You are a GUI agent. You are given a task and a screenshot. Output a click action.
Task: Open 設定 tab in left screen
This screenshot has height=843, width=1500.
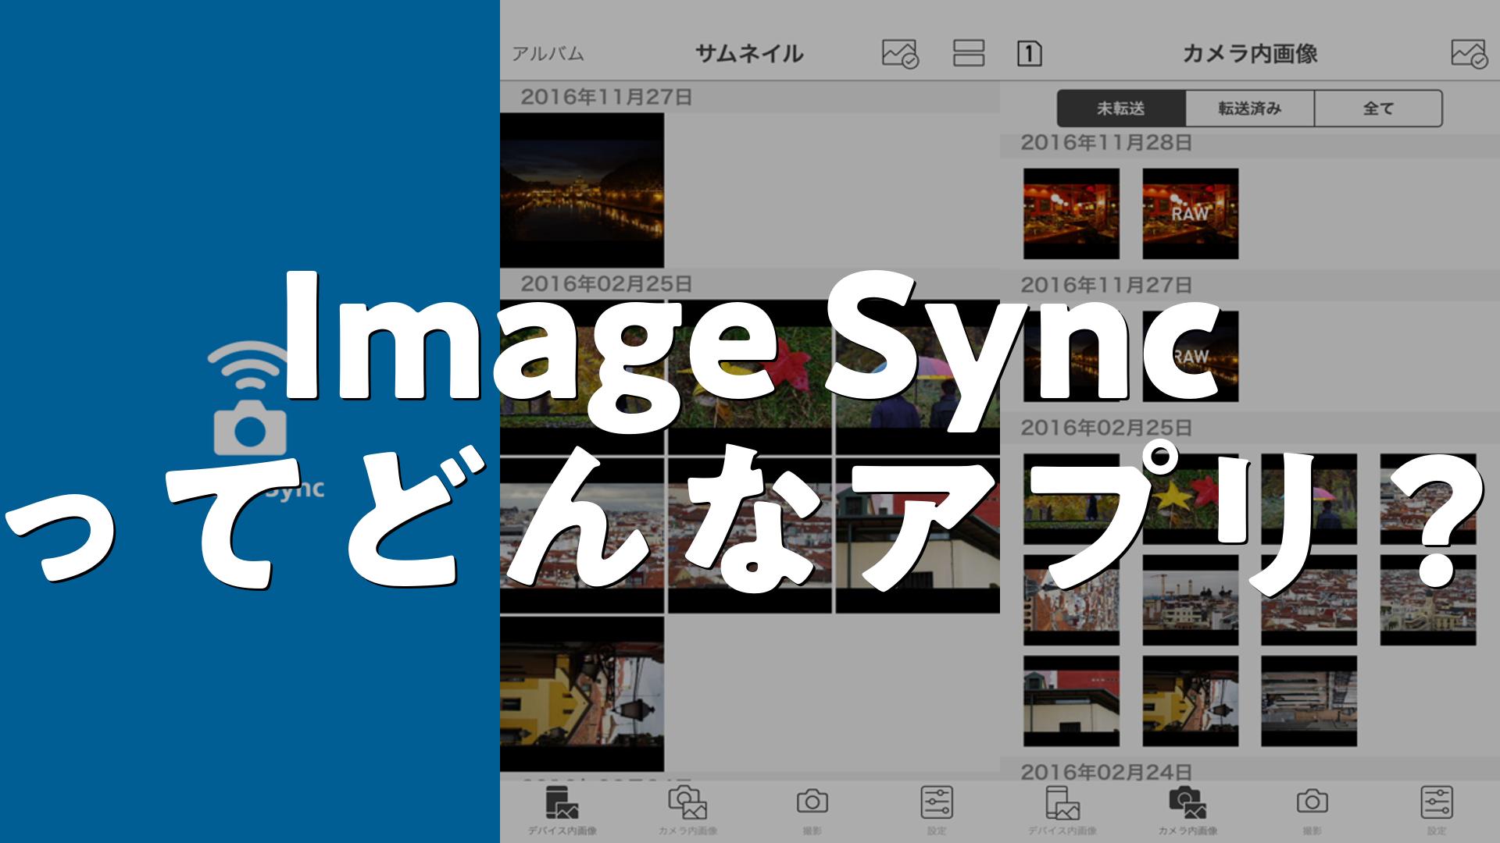point(937,811)
